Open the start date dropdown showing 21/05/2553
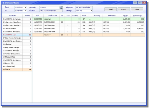Image resolution: width=149 pixels, height=108 pixels. 26,7
